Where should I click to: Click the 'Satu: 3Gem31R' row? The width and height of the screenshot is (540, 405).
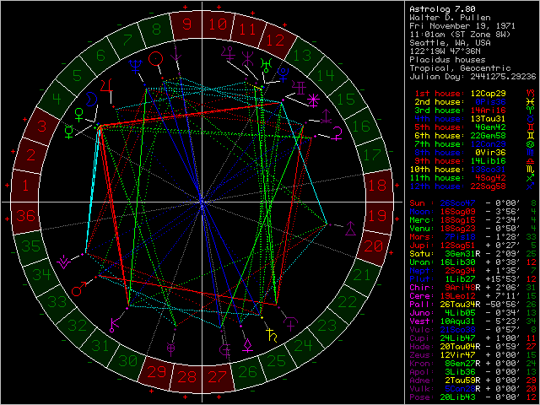(472, 254)
